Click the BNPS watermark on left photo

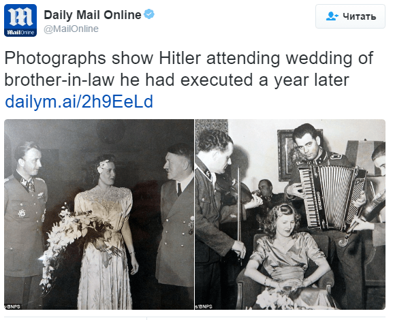(x=12, y=306)
